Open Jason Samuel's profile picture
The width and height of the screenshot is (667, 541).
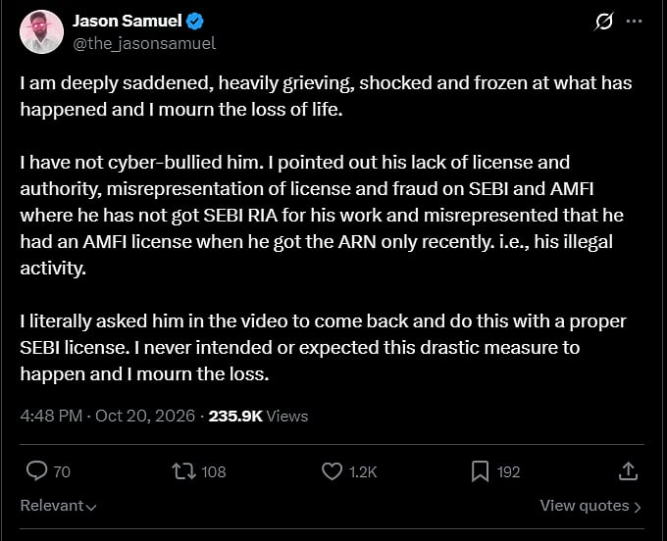point(41,32)
